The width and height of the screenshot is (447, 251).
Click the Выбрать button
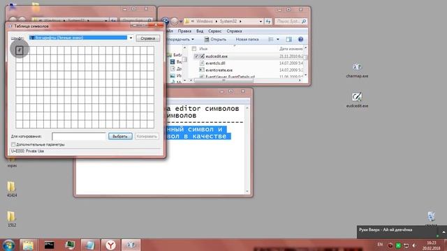[x=120, y=137]
